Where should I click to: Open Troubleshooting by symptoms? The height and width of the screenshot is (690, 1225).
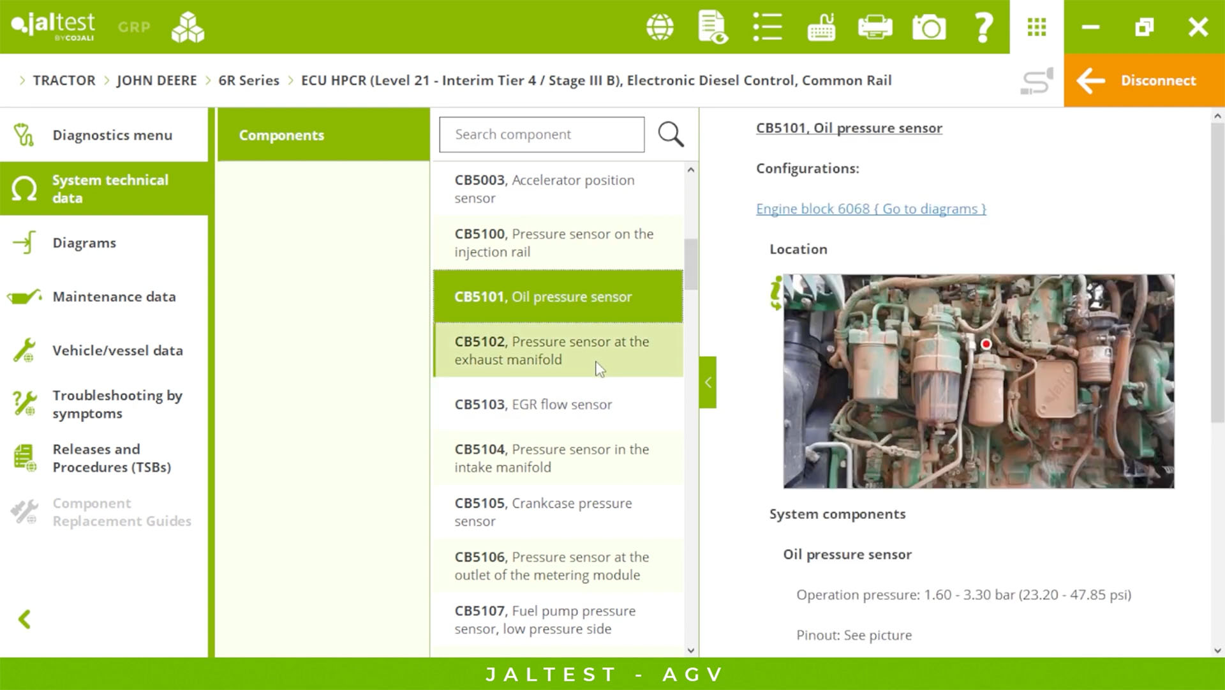click(117, 404)
